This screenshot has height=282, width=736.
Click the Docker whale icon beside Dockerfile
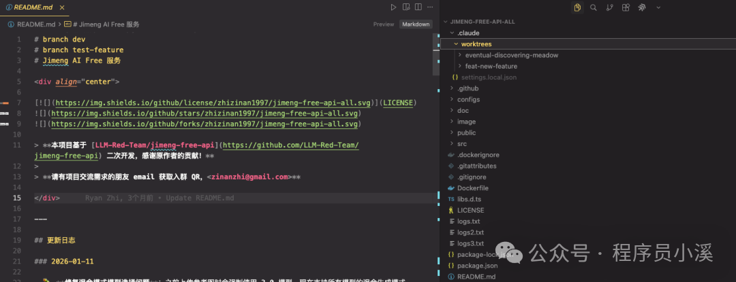coord(452,188)
